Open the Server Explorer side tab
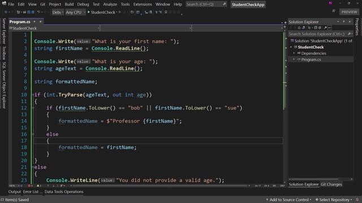The image size is (362, 203). click(4, 31)
